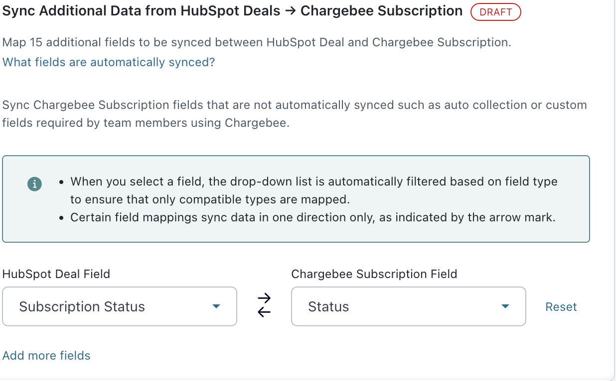The width and height of the screenshot is (616, 381).
Task: Expand the Status dropdown caret
Action: tap(505, 306)
